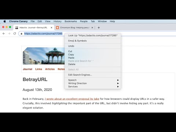Open the Articles navigation link
The width and height of the screenshot is (176, 132).
click(50, 69)
